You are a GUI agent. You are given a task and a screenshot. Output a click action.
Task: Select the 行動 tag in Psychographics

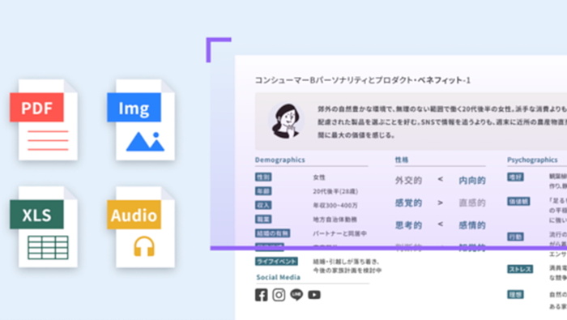click(516, 237)
